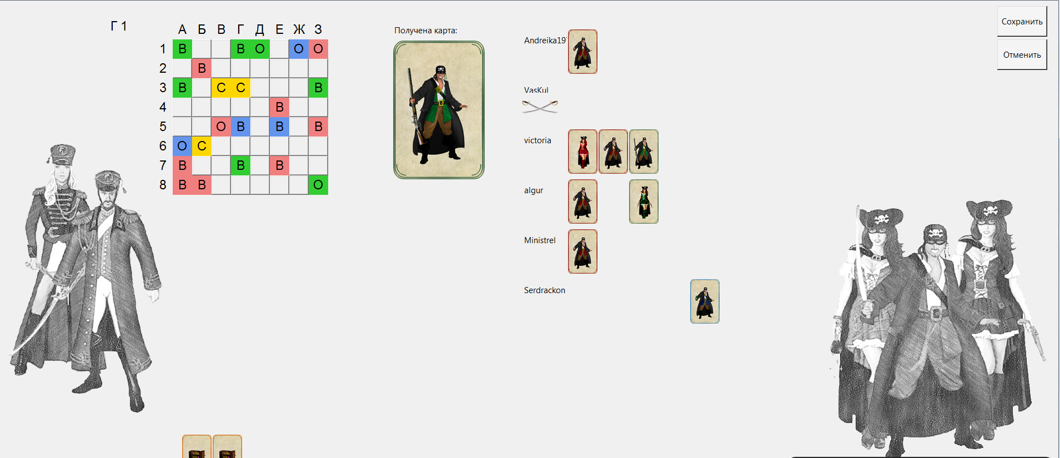Select Serdrackon's blue-bordered pirate card

[x=705, y=301]
